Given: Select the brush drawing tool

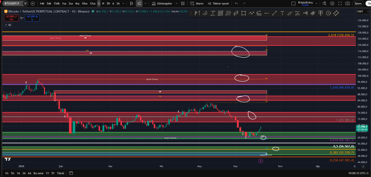Looking at the screenshot, I should 290,13.
